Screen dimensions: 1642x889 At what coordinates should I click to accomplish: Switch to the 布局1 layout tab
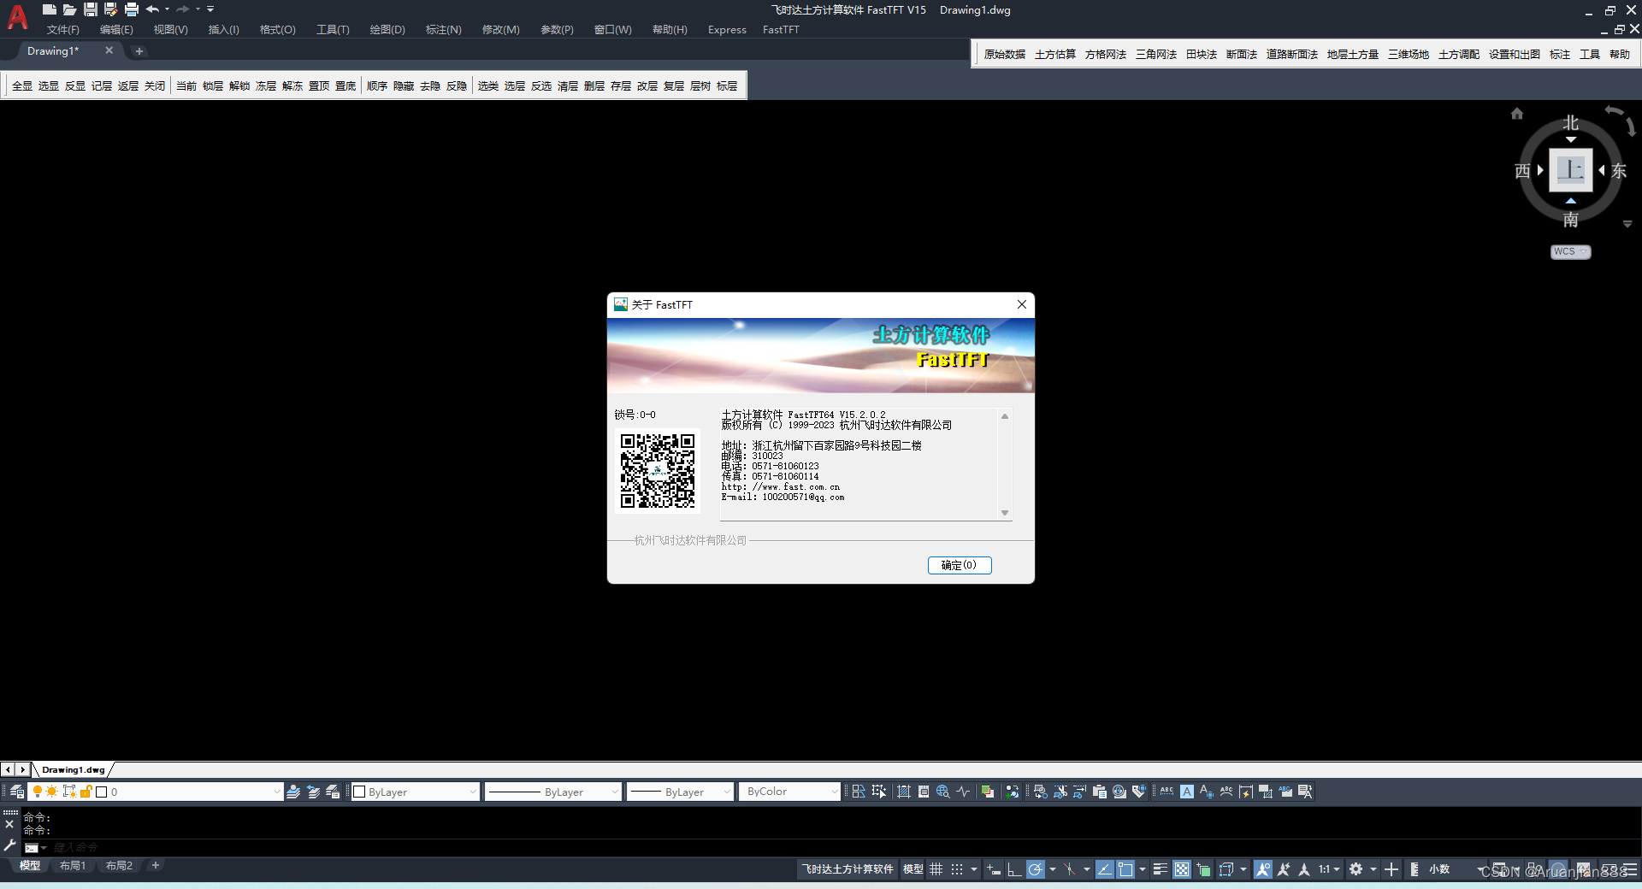(x=73, y=866)
